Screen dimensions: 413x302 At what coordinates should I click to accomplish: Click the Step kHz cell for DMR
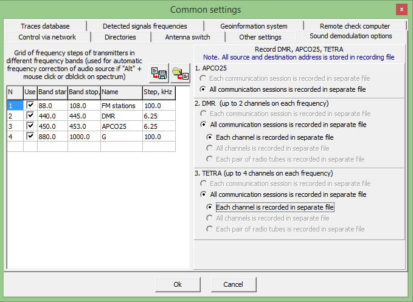pos(158,115)
